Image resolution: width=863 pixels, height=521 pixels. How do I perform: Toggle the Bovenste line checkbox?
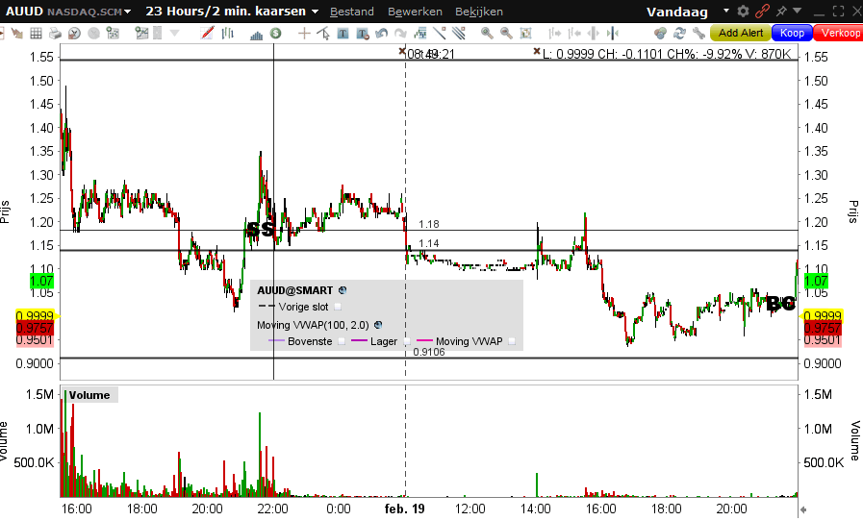click(342, 341)
